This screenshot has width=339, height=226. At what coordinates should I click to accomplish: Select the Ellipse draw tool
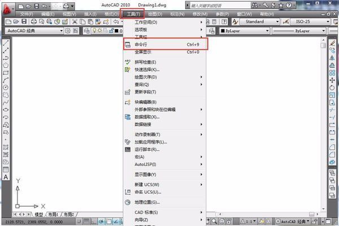[x=6, y=110]
